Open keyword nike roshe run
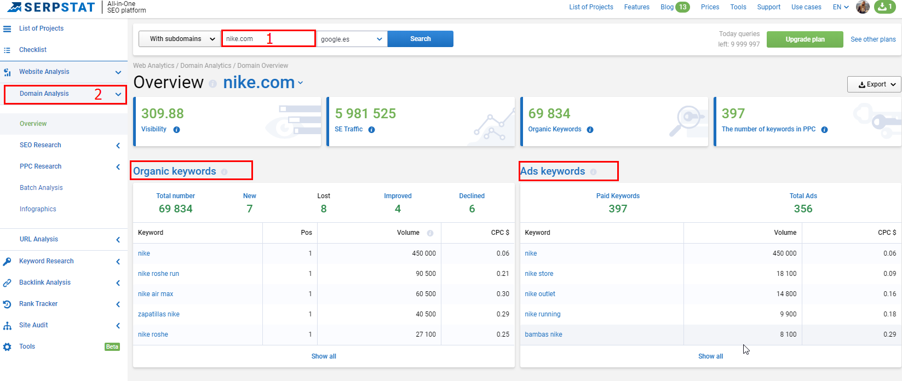Image resolution: width=902 pixels, height=381 pixels. tap(158, 274)
